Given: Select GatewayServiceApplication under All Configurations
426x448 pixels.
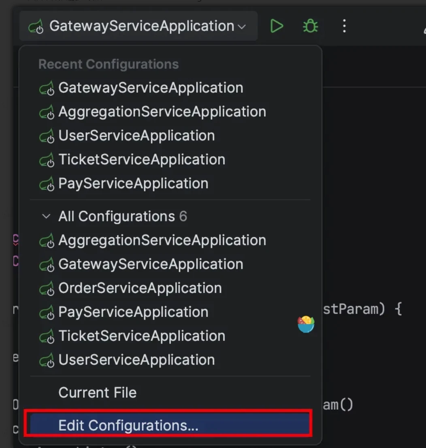Looking at the screenshot, I should [151, 264].
